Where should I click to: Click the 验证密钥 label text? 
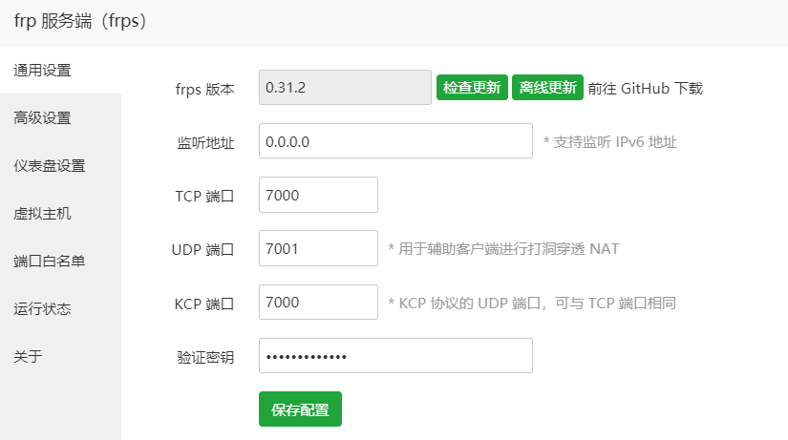pyautogui.click(x=205, y=357)
